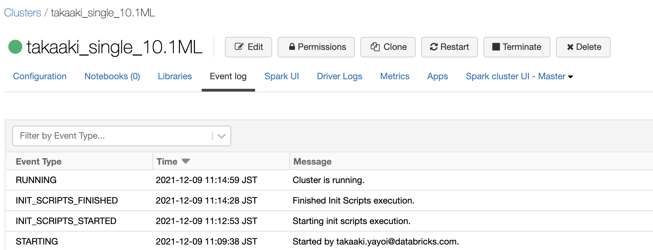
Task: Select the Metrics tab
Action: 395,76
